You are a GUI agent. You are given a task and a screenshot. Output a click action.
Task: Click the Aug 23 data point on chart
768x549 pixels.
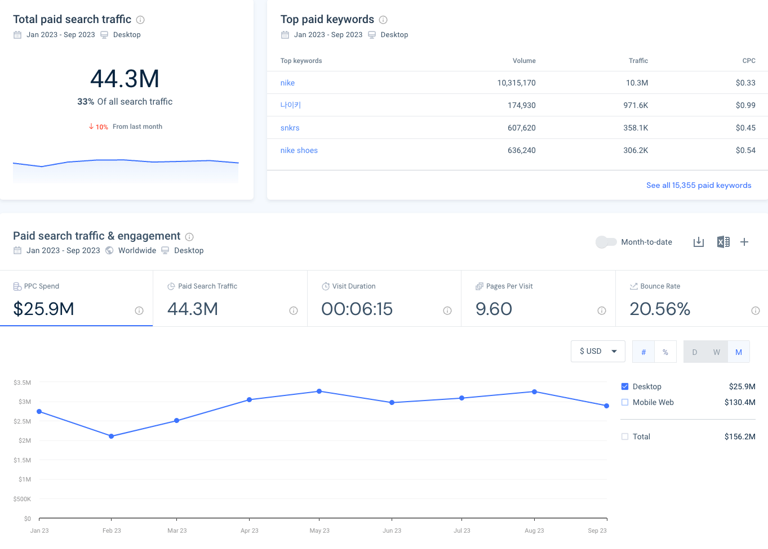click(x=534, y=391)
